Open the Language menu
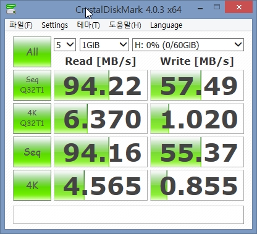Image resolution: width=257 pixels, height=234 pixels. tap(166, 25)
